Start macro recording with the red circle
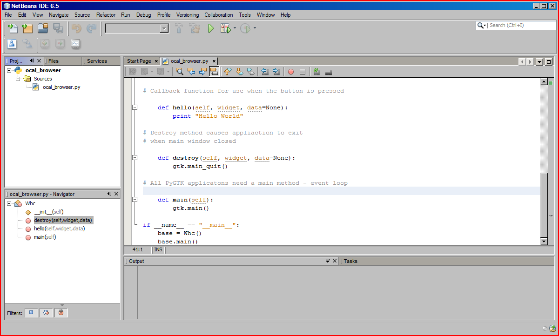The height and width of the screenshot is (336, 559). pos(291,72)
